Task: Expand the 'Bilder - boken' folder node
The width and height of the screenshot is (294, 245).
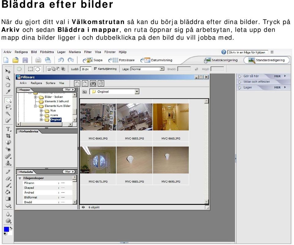Action: pyautogui.click(x=36, y=97)
